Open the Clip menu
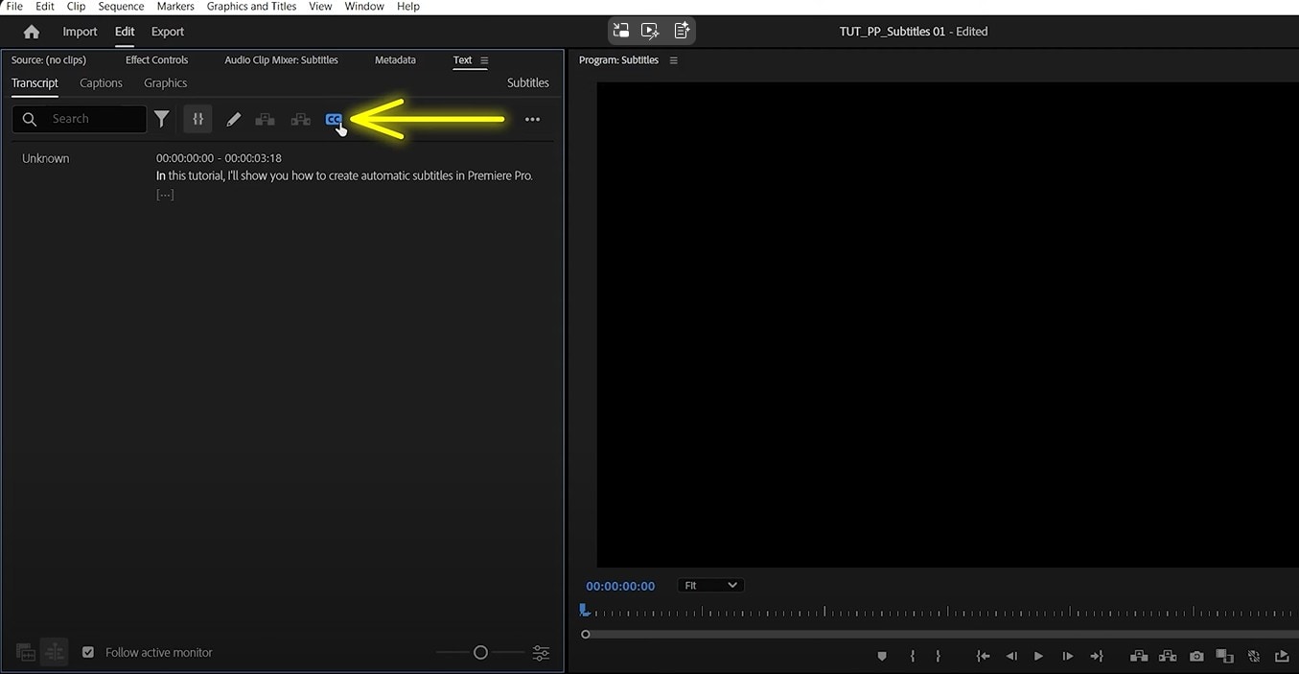 (x=76, y=7)
